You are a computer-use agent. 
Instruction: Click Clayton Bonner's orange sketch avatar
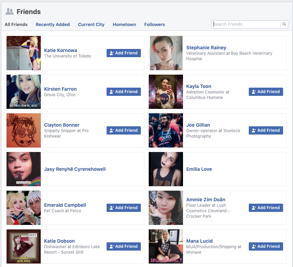[24, 130]
